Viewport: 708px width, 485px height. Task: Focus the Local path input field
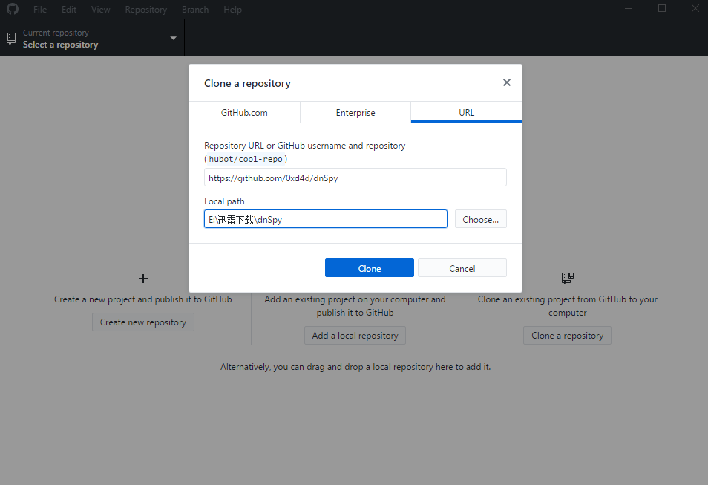click(326, 219)
